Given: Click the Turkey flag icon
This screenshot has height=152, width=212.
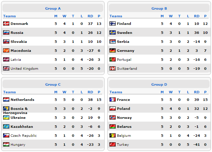Looking at the screenshot, I should click(113, 144).
